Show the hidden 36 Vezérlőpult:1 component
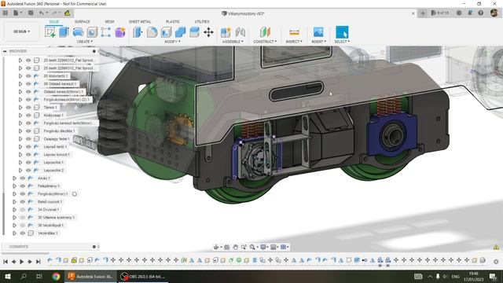 coord(23,226)
